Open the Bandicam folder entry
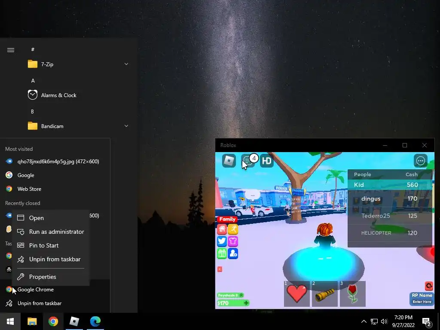This screenshot has height=330, width=440. [x=79, y=126]
